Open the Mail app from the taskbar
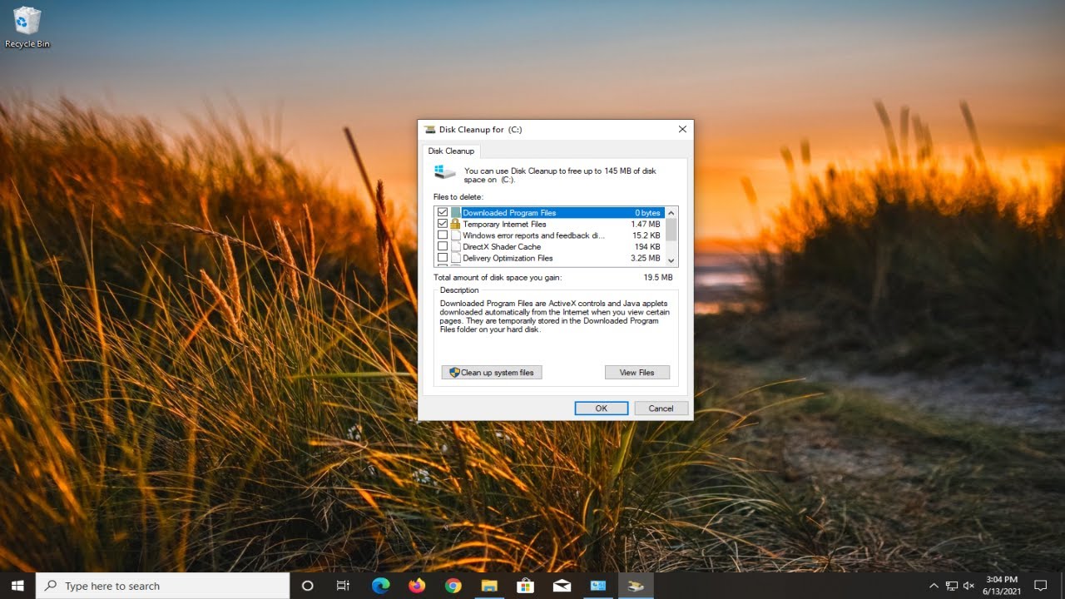The width and height of the screenshot is (1065, 599). pos(562,586)
